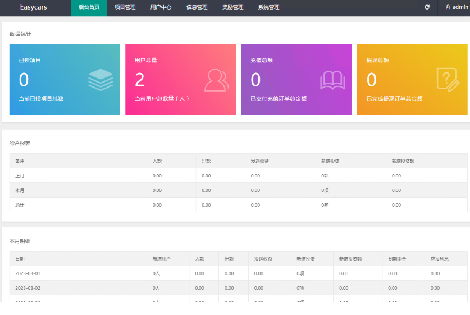Select the 上月 row label

[x=20, y=176]
